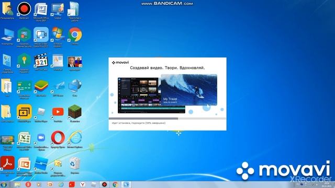Open the Roblox Studio desktop shortcut

(41, 163)
